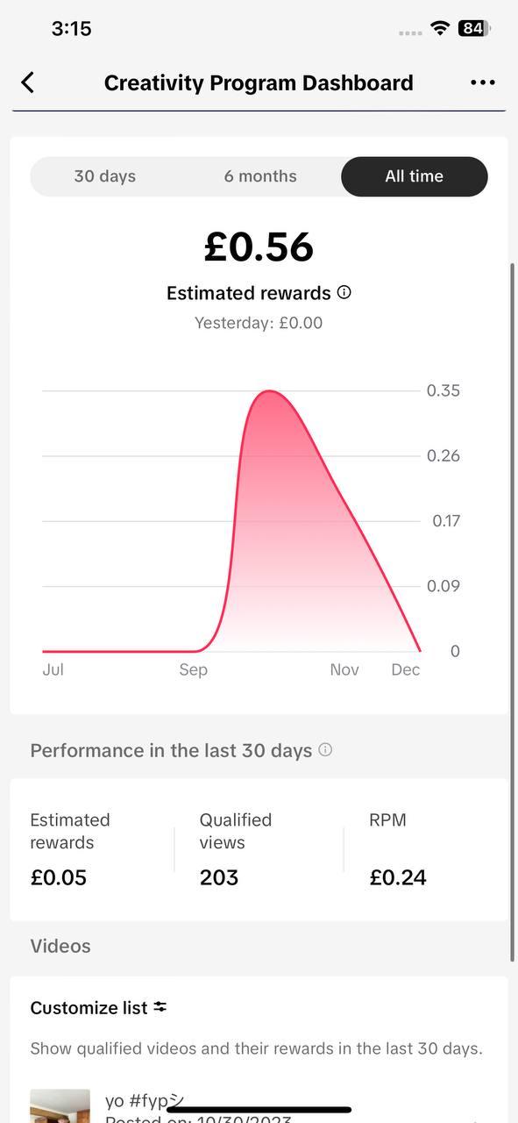Open the three-dot more options menu

point(482,82)
